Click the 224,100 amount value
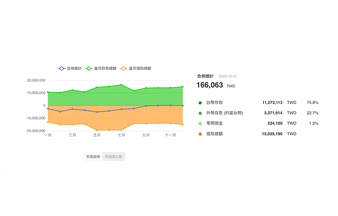Viewport: 338px width, 216px height. click(275, 123)
